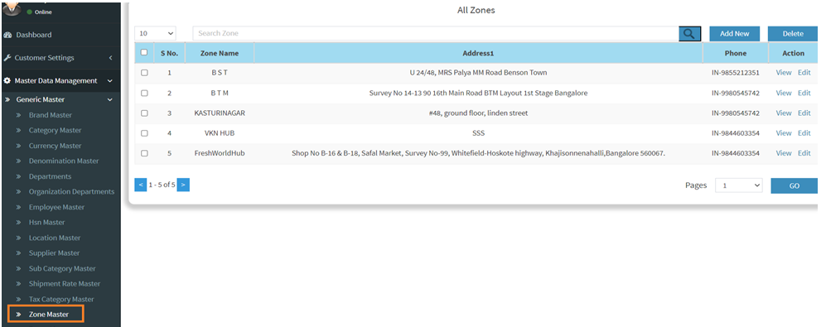Check the KASTURINAGAR row checkbox

click(x=144, y=113)
